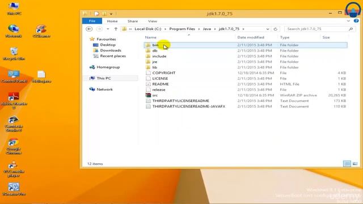The width and height of the screenshot is (363, 204).
Task: Expand Program Files breadcrumb arrow
Action: [199, 29]
